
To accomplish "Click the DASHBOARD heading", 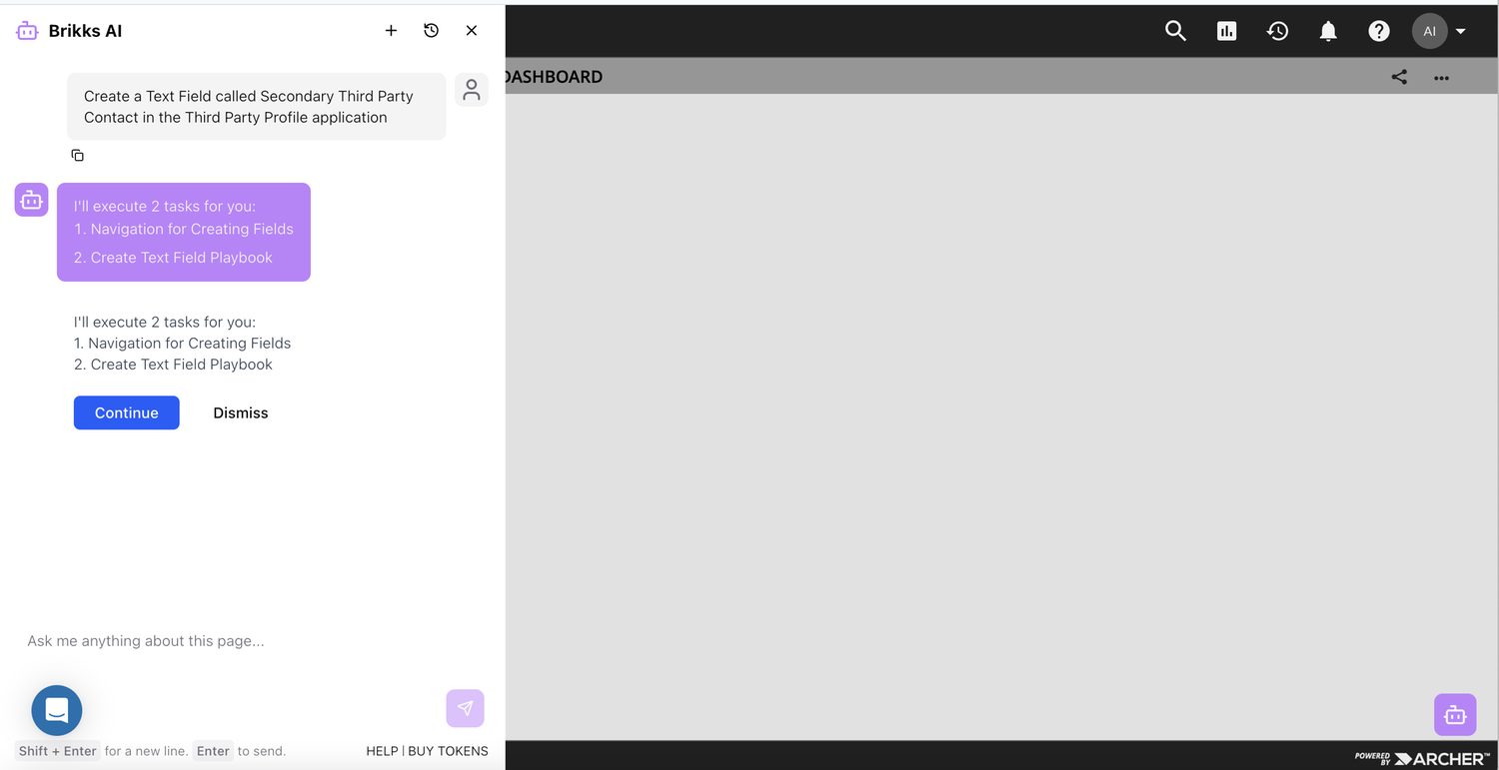I will (x=554, y=77).
